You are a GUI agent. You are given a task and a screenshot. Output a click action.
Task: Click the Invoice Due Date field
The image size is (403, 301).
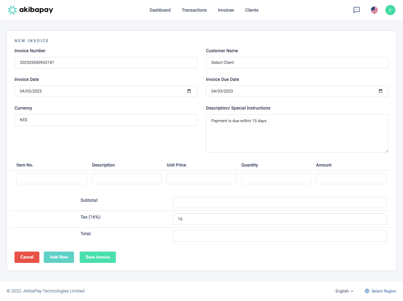point(297,91)
